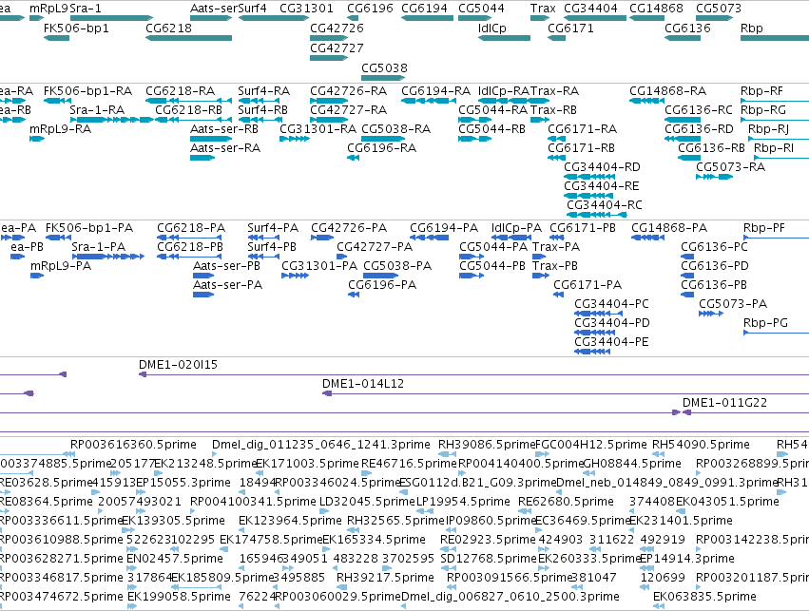
Task: Select EST EK165334.5prime
Action: (x=374, y=540)
